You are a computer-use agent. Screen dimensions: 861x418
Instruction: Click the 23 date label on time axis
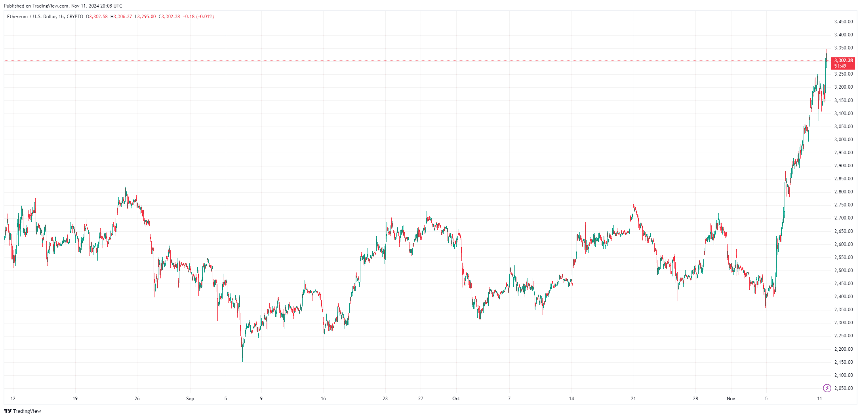click(385, 399)
